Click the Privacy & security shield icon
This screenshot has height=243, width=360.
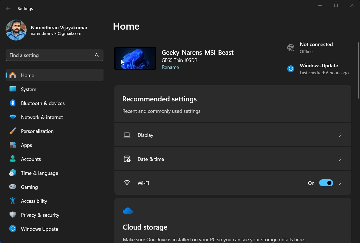click(13, 215)
